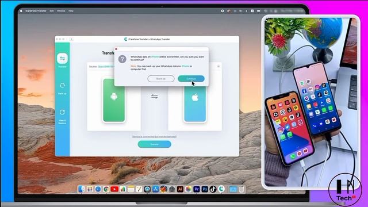Open System Settings from the Dock

click(x=172, y=189)
